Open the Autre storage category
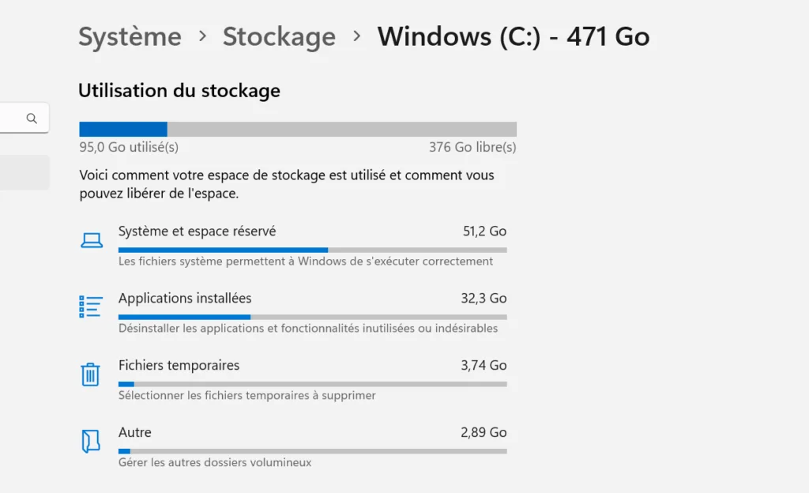Screen dimensions: 809x493 [135, 433]
